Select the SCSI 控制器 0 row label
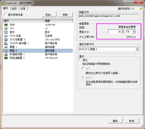The height and width of the screenshot is (129, 145). coord(17,40)
